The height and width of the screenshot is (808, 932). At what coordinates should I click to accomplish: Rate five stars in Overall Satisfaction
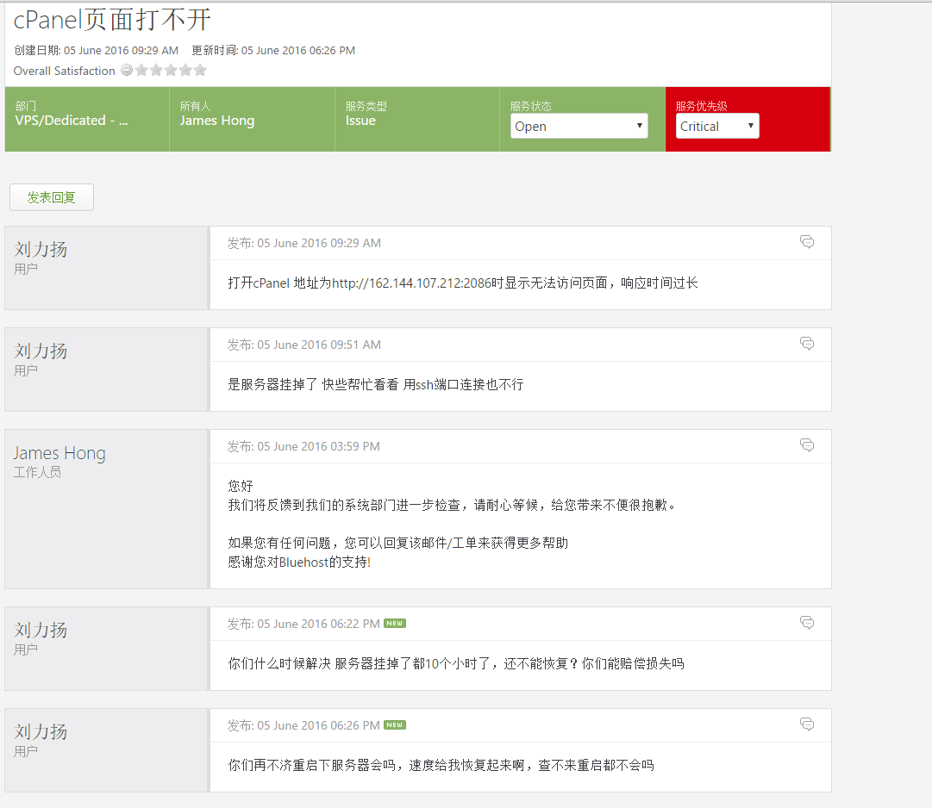pos(200,70)
